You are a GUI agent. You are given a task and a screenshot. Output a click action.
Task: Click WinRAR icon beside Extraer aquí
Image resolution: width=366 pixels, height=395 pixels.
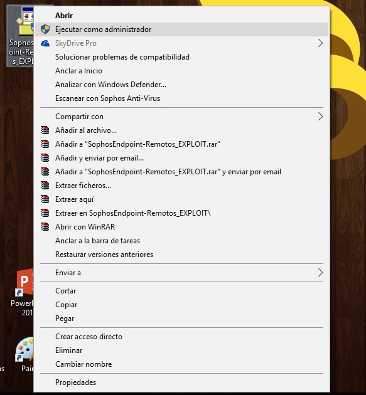pos(45,199)
